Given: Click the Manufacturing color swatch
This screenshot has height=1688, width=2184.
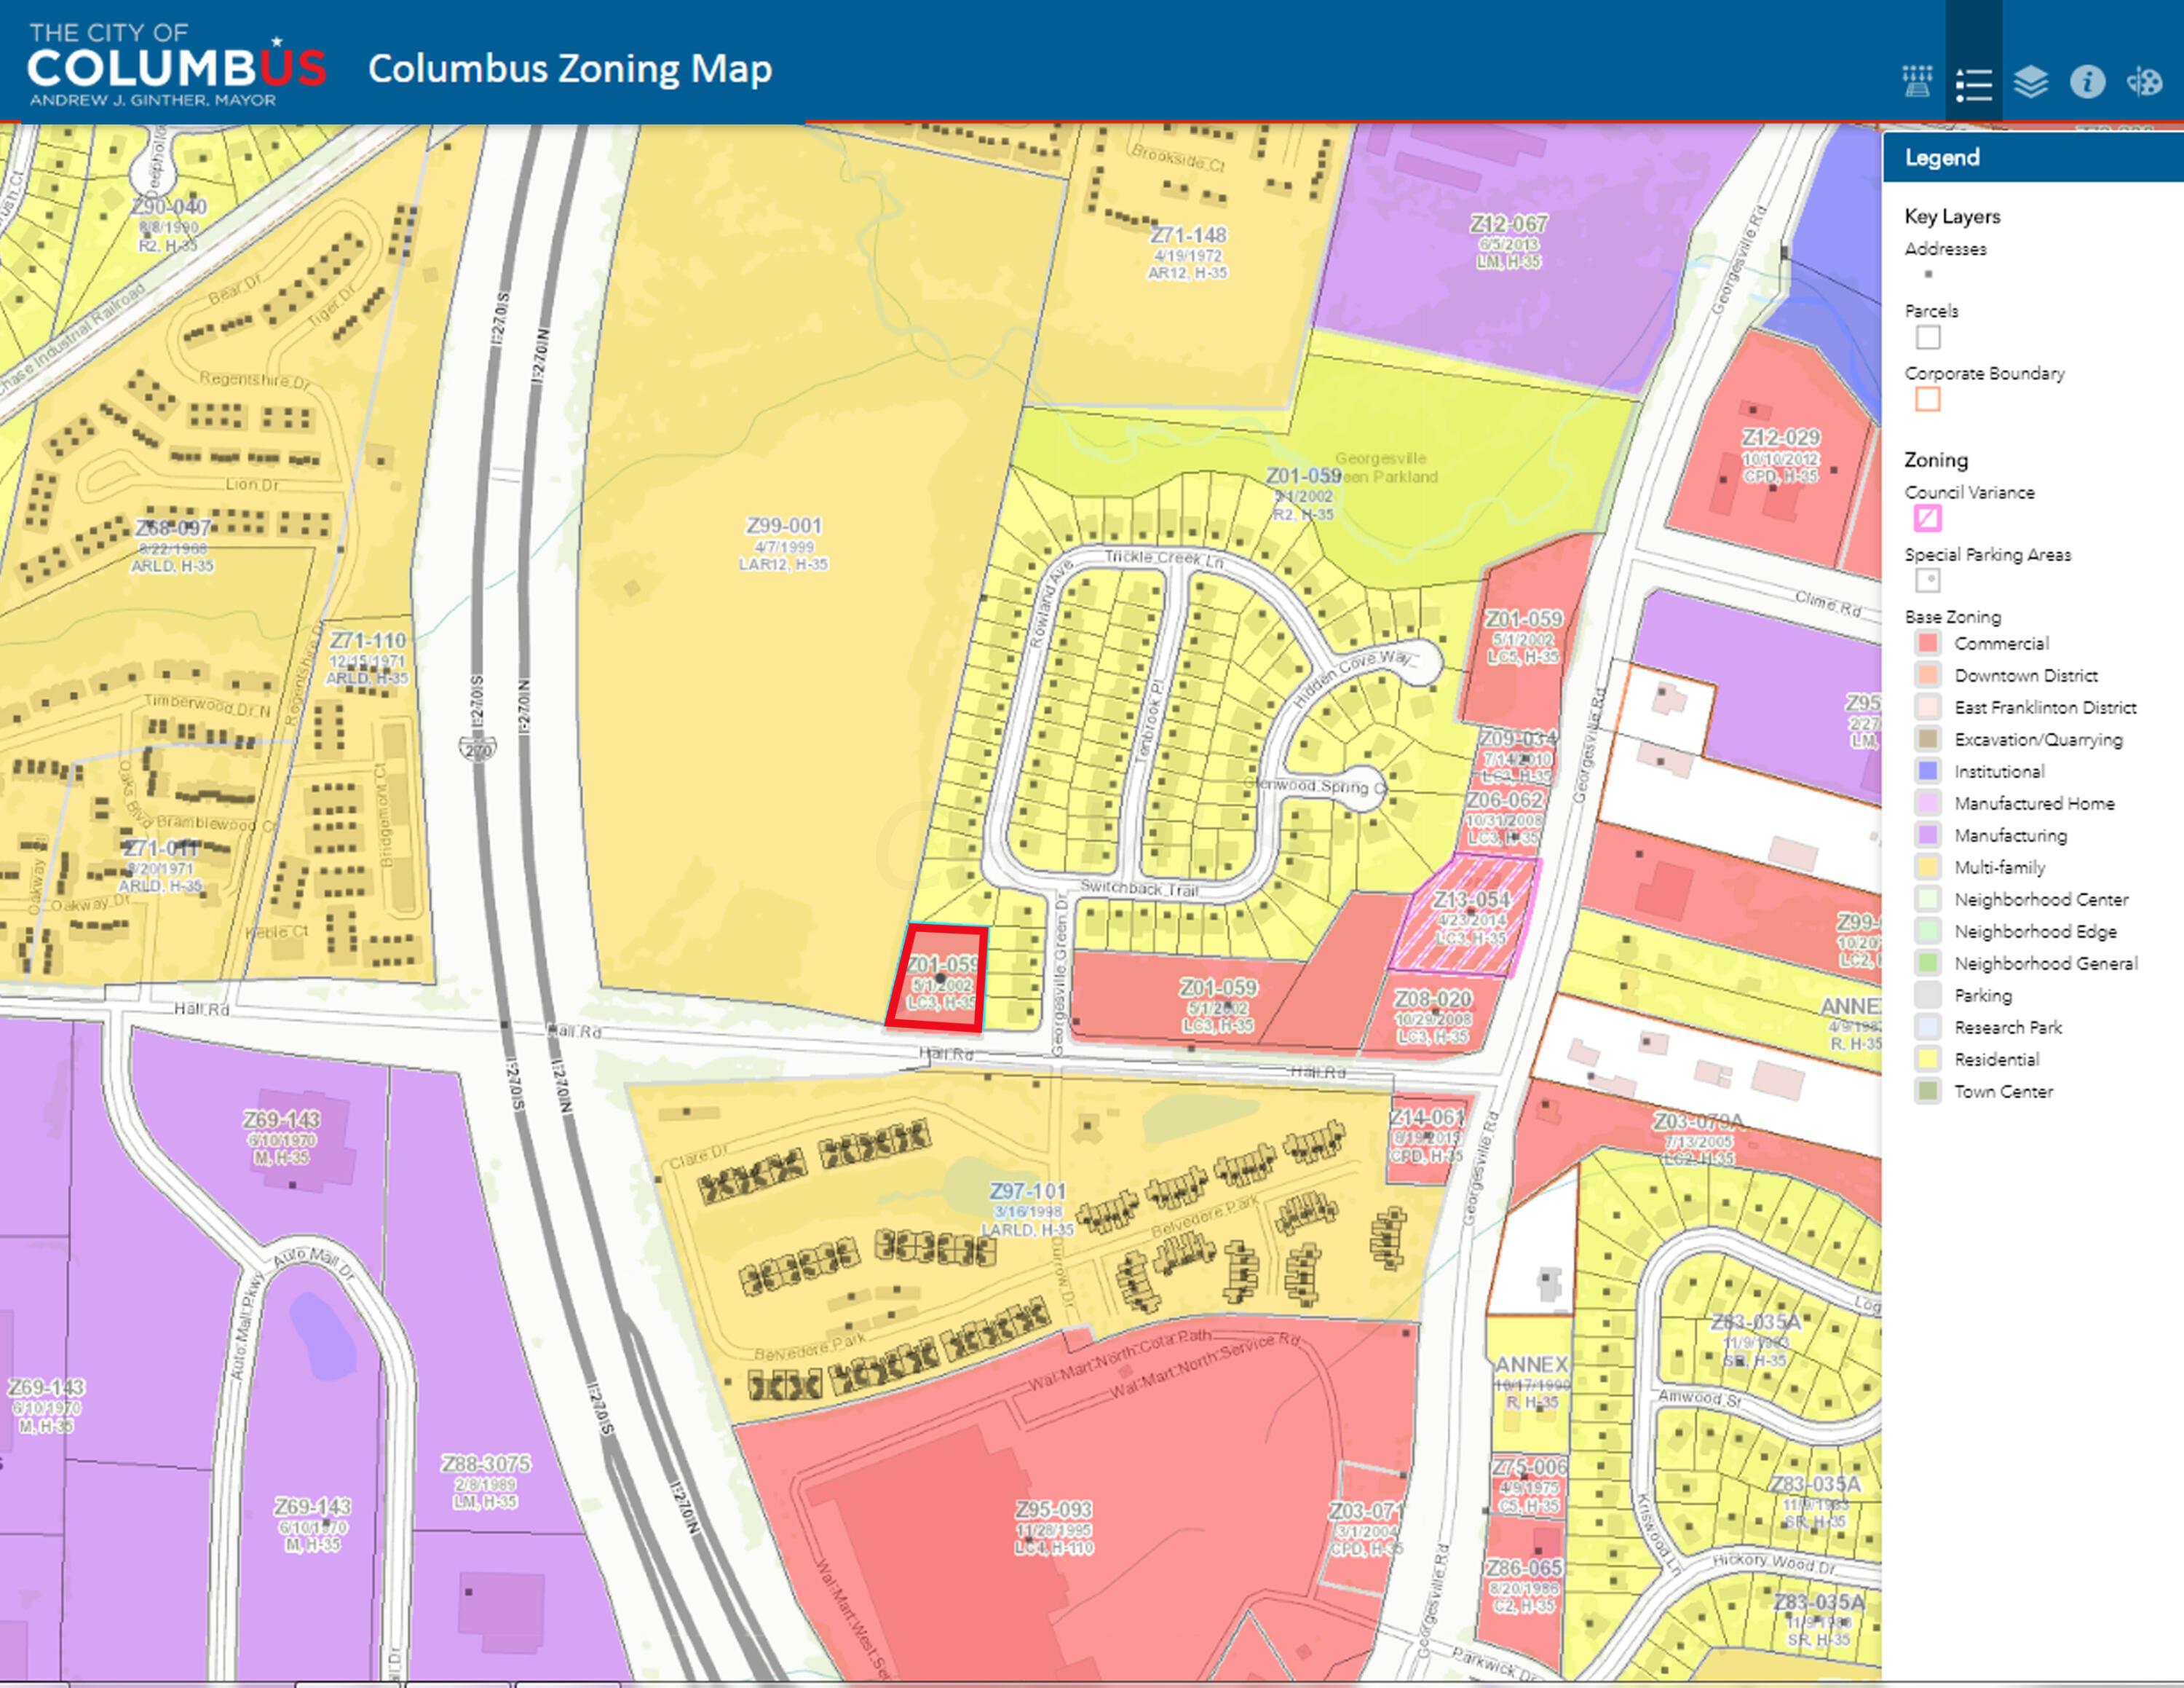Looking at the screenshot, I should 1928,835.
